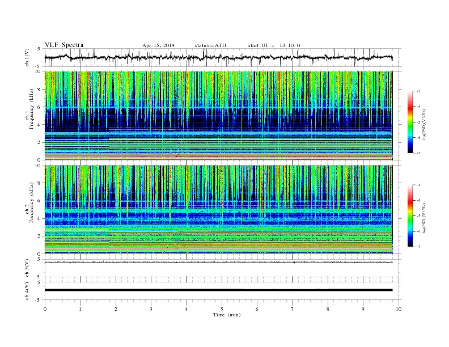Image resolution: width=449 pixels, height=347 pixels.
Task: Click the "ch.1(V)" waveform axis label
Action: pos(27,57)
